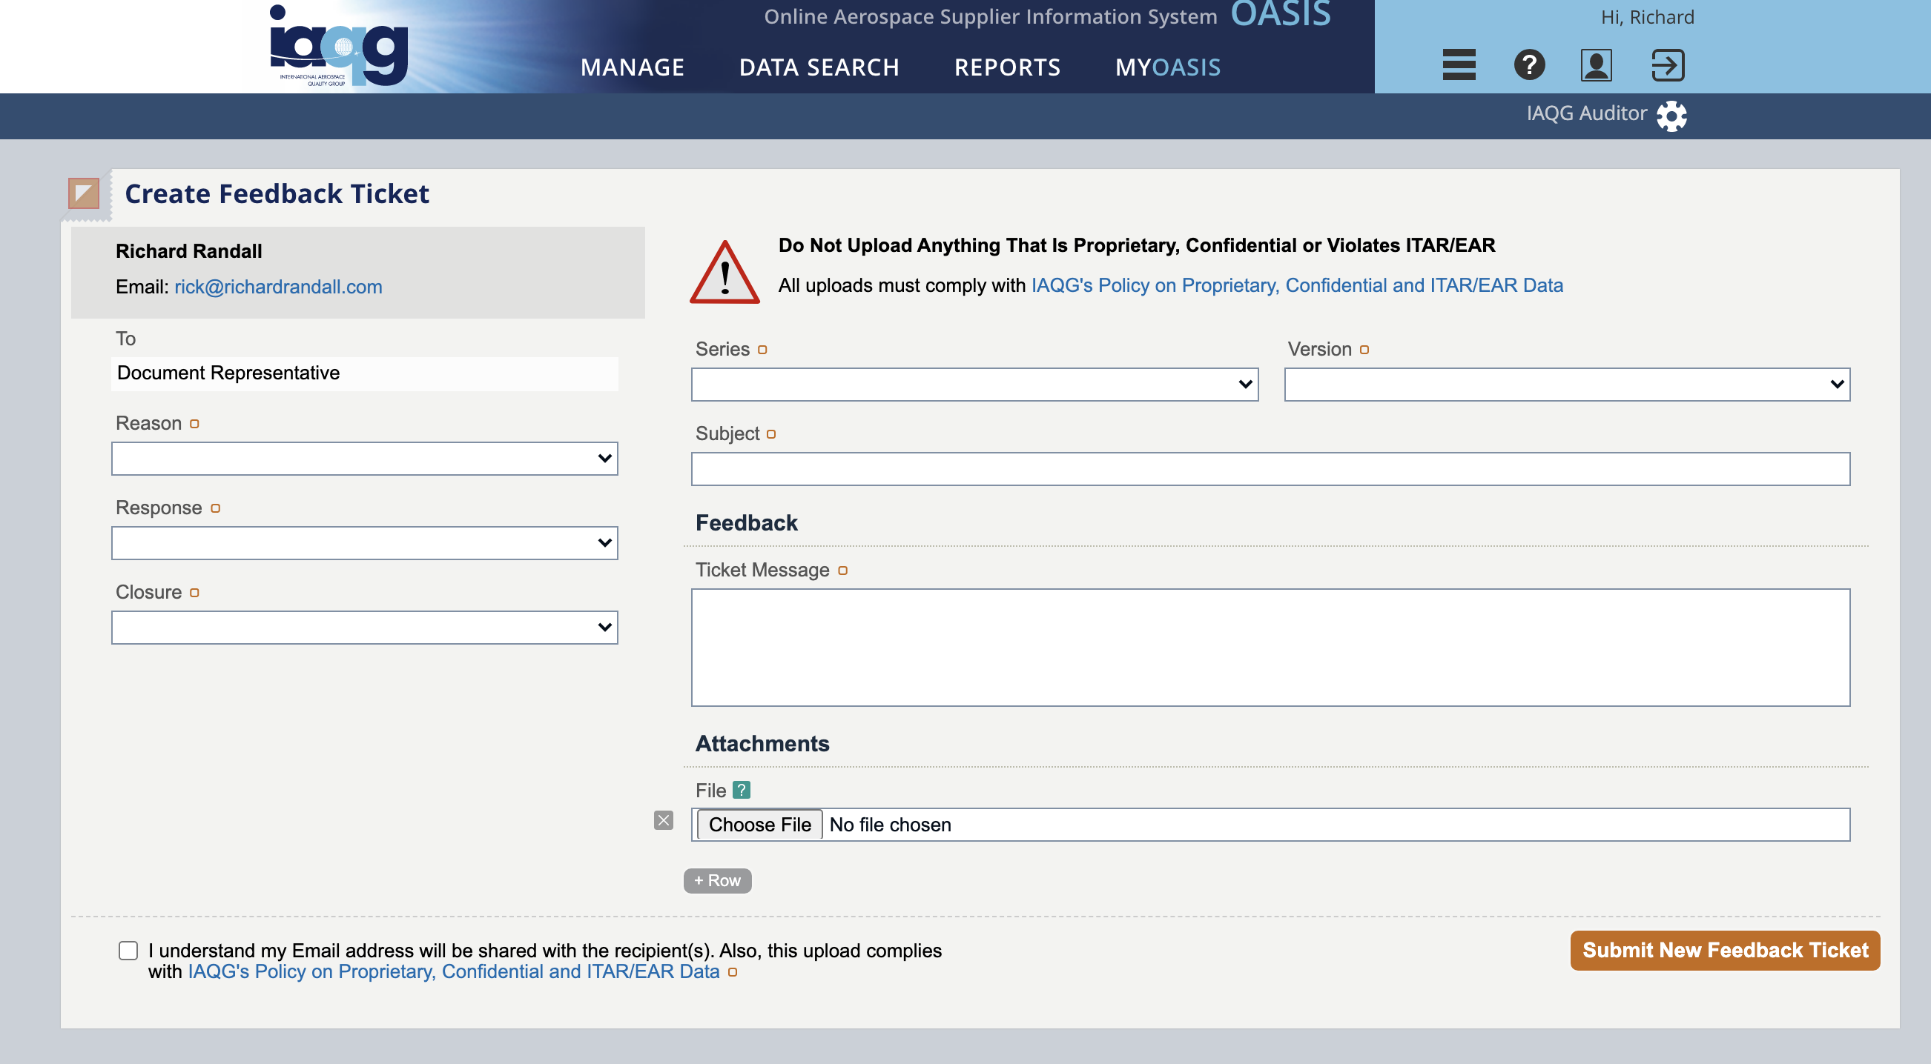1931x1064 pixels.
Task: Click the help question mark icon
Action: [1529, 64]
